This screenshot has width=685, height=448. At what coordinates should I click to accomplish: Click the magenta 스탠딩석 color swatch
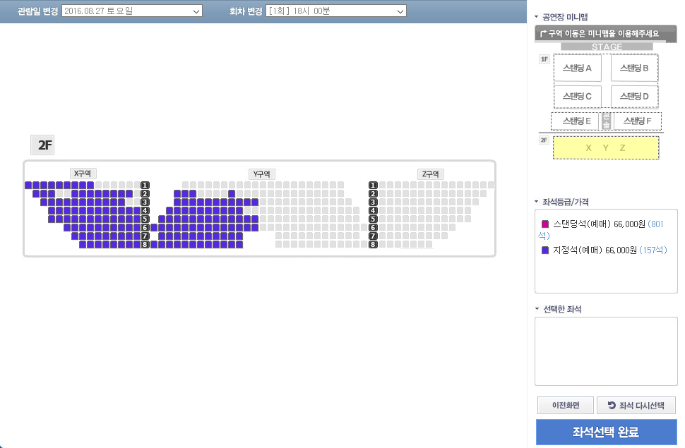(x=544, y=223)
